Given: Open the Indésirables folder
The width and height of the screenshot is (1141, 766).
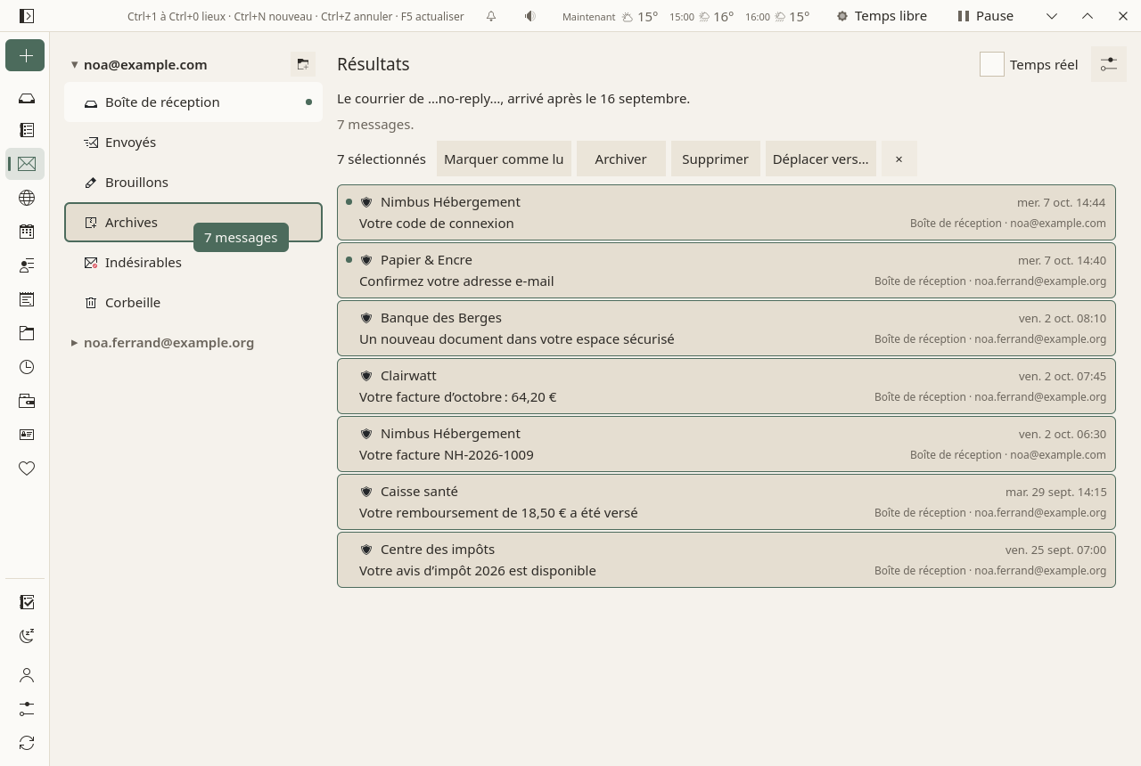Looking at the screenshot, I should pyautogui.click(x=193, y=263).
